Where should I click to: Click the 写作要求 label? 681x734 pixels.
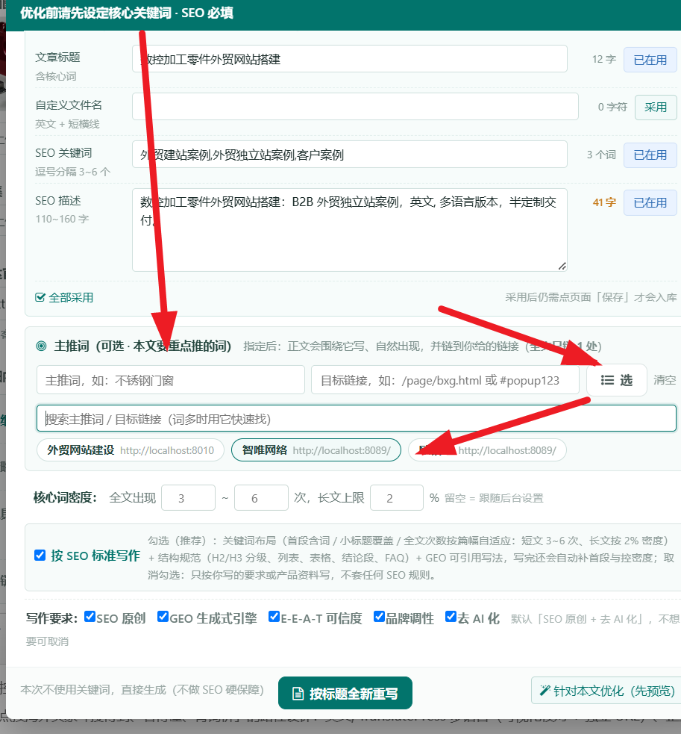coord(52,618)
